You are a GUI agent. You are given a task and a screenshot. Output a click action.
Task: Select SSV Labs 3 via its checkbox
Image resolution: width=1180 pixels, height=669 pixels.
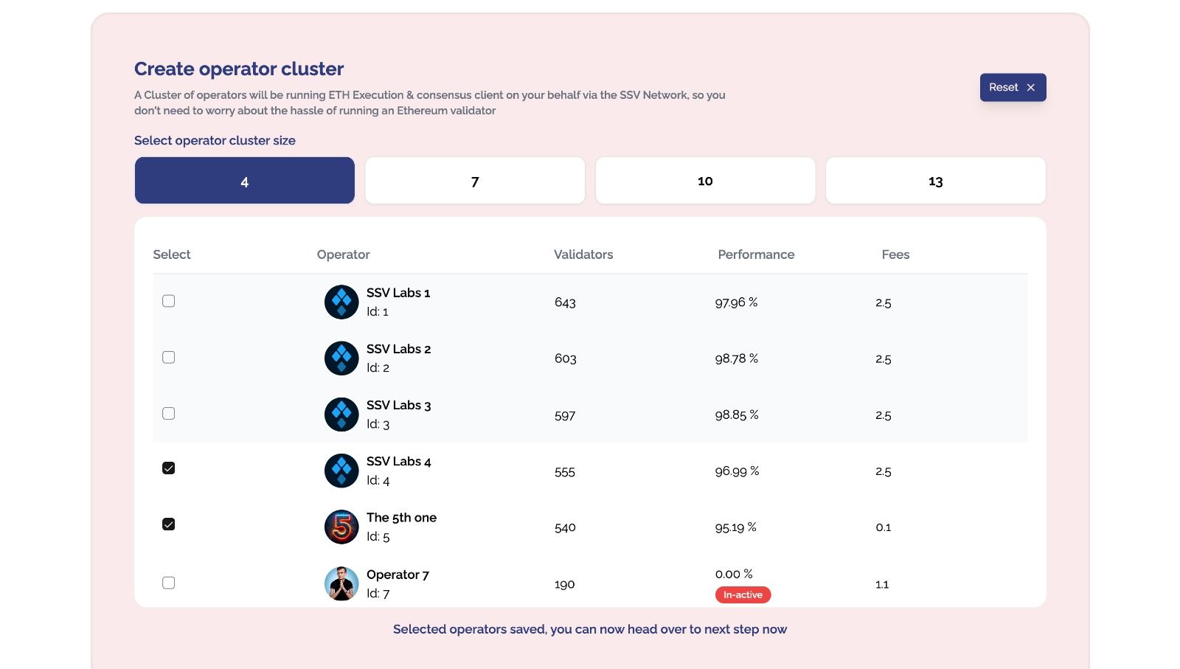click(169, 413)
